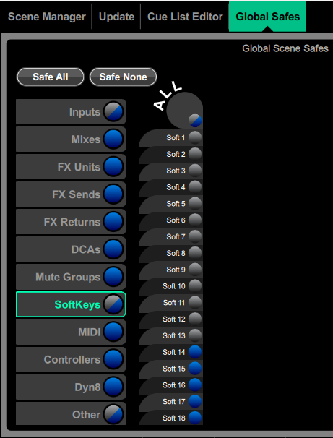Enable safe for Soft 7
Image resolution: width=333 pixels, height=438 pixels.
pos(195,236)
